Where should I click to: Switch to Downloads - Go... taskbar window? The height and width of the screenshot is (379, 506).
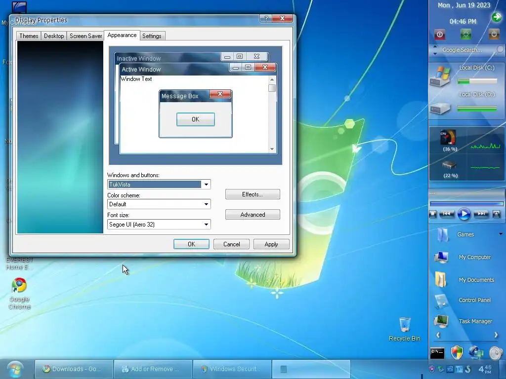point(74,369)
